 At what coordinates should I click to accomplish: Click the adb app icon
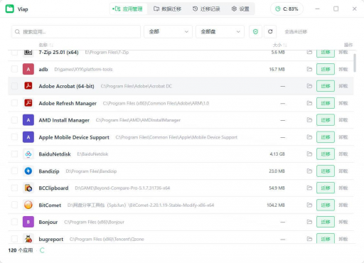tap(28, 69)
